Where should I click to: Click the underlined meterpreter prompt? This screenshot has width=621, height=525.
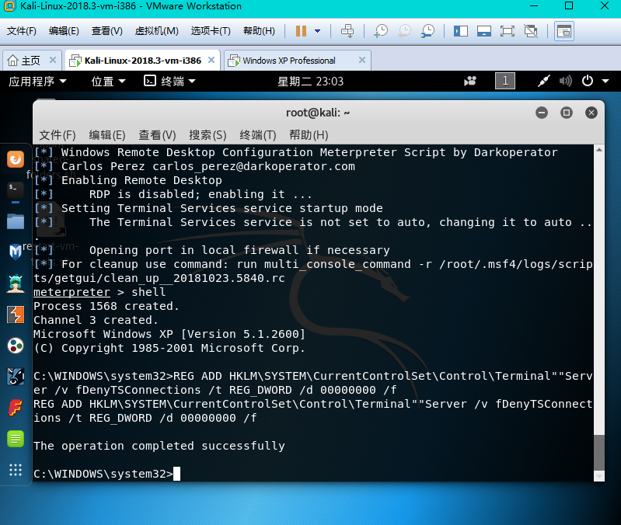[x=72, y=292]
